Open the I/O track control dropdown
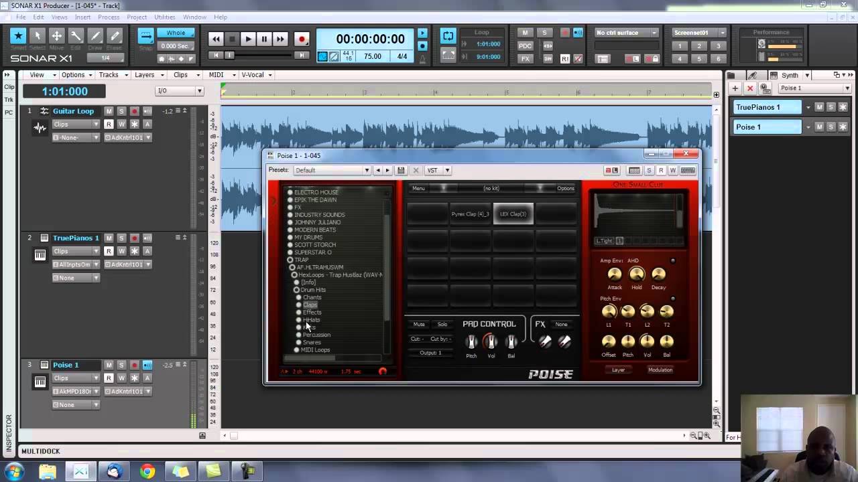Viewport: 858px width, 482px height. tap(179, 91)
